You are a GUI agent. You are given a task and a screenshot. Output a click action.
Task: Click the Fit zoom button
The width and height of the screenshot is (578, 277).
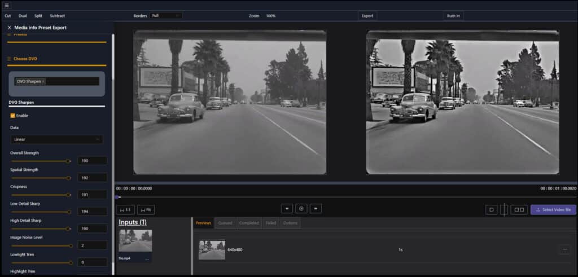(146, 210)
